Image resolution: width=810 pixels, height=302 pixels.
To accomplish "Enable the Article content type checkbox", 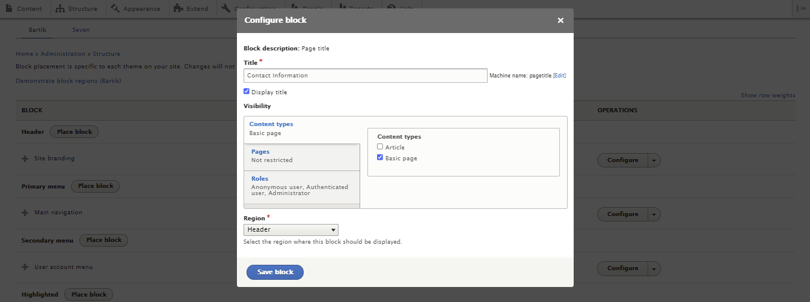I will tap(380, 147).
